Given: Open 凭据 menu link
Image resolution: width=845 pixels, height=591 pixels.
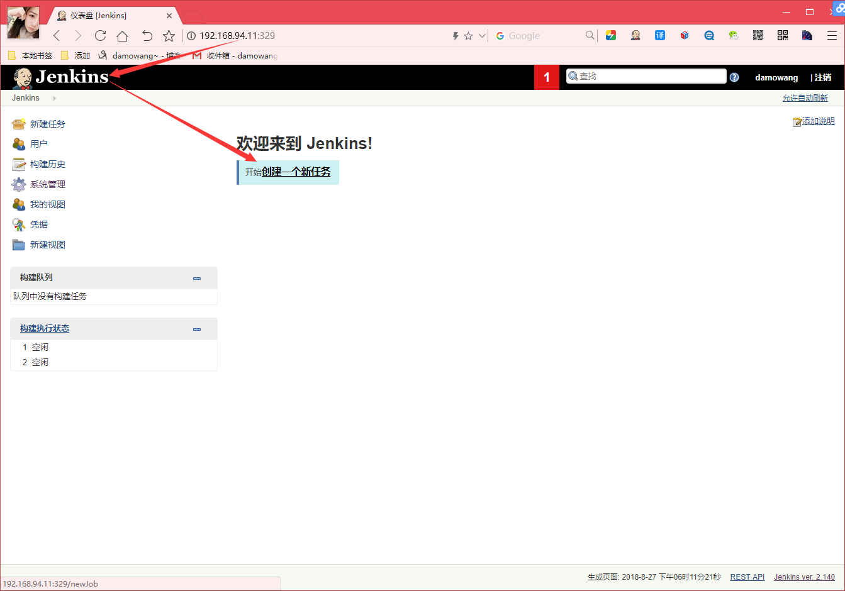Looking at the screenshot, I should 39,224.
